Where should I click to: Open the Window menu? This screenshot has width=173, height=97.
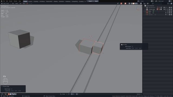(x=15, y=1)
